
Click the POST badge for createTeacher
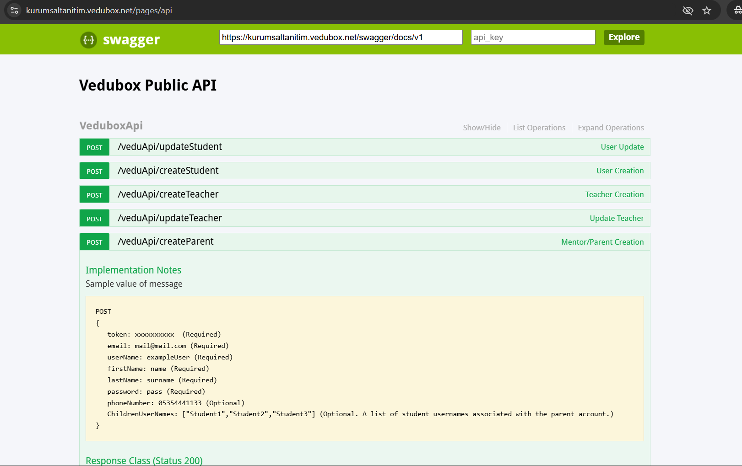(x=94, y=195)
